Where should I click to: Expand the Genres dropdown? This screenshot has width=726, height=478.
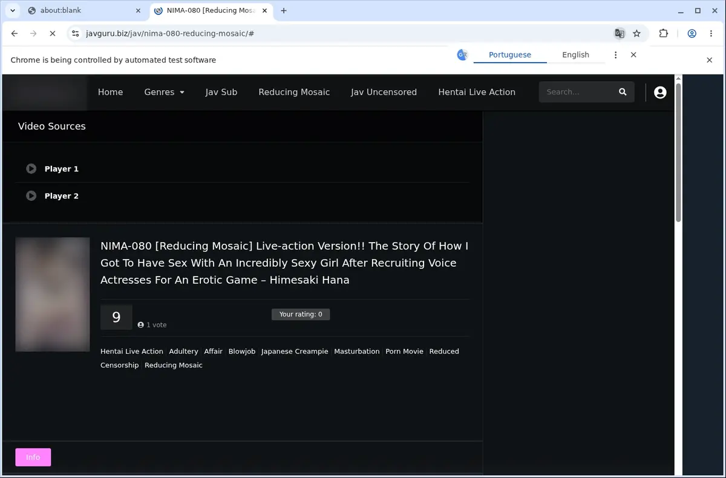click(x=164, y=92)
